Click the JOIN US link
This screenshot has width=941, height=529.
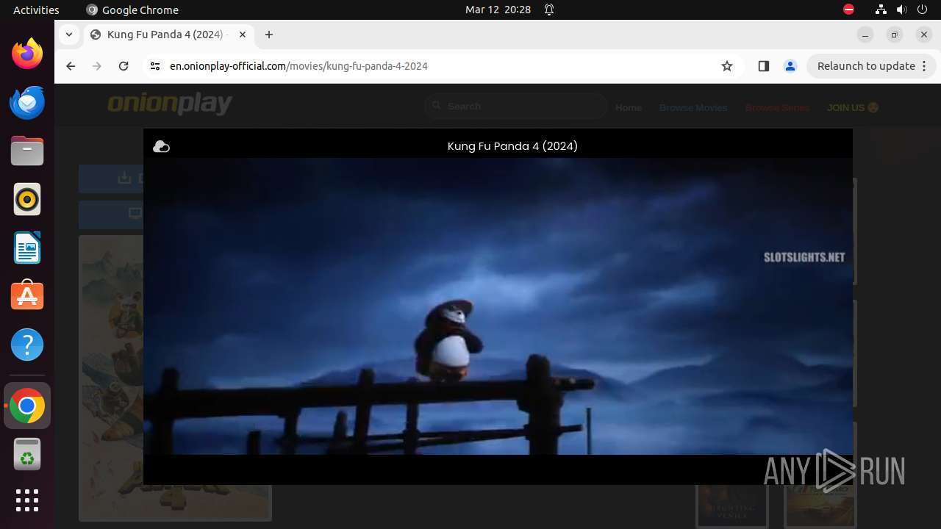853,107
